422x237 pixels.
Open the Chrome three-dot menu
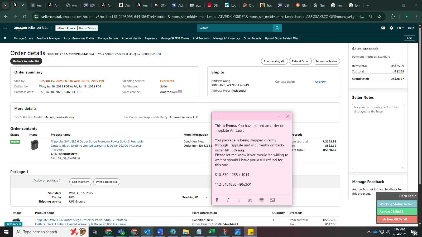click(416, 17)
